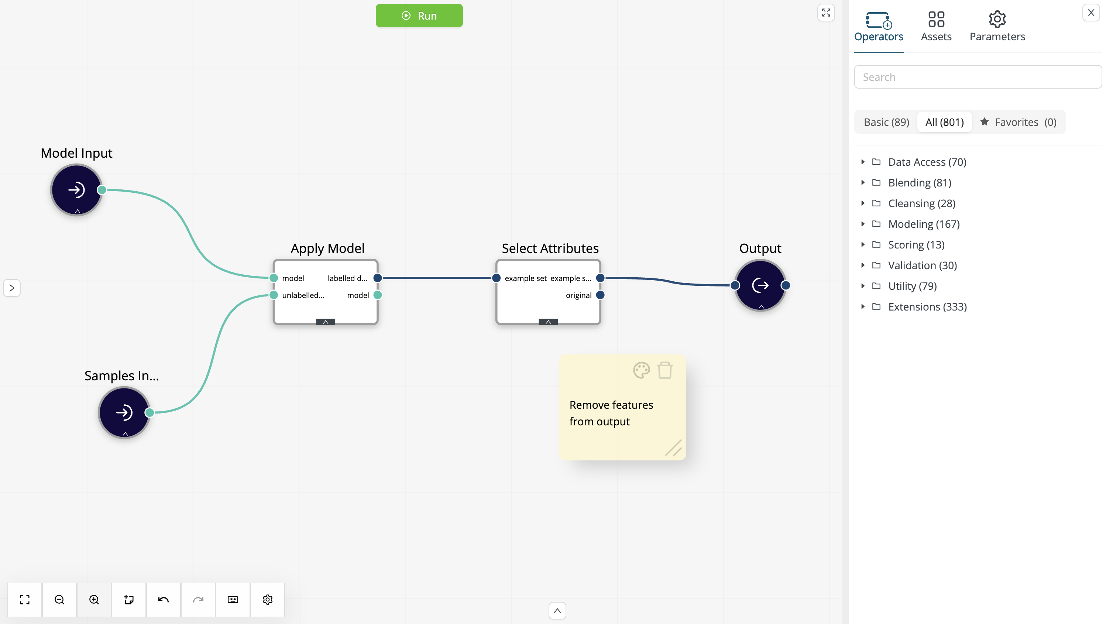Screen dimensions: 1106x624
Task: Expand the left side panel chevron
Action: (x=11, y=288)
